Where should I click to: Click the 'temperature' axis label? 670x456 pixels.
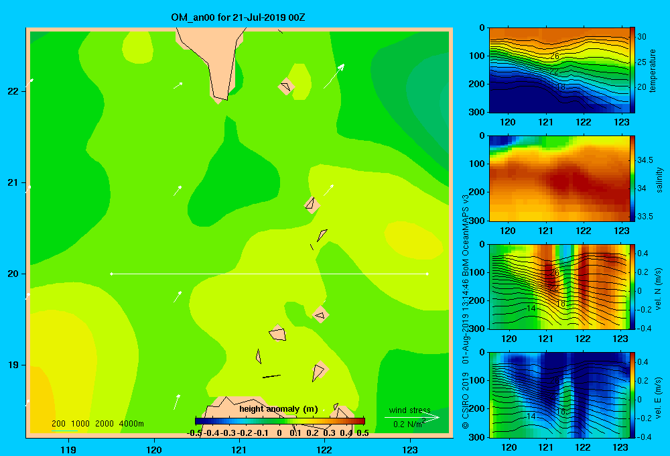pyautogui.click(x=653, y=70)
